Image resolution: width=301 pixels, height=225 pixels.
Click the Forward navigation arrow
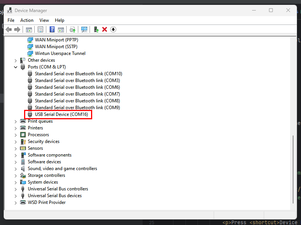(x=17, y=29)
